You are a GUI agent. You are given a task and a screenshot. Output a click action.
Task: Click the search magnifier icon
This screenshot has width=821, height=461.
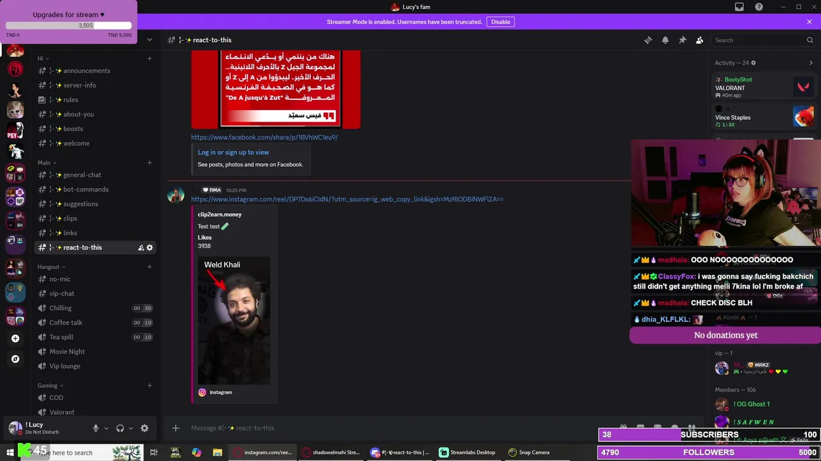[x=809, y=40]
